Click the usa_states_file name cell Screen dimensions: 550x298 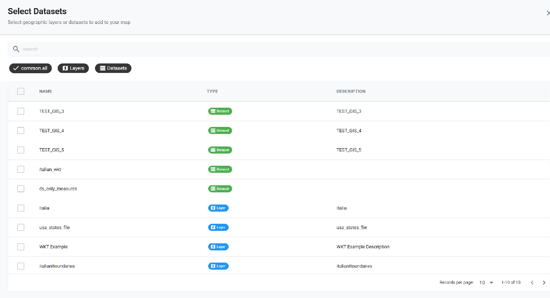[x=54, y=227]
